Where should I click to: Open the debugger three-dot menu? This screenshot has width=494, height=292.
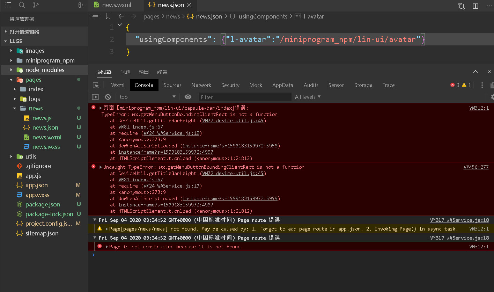click(482, 85)
